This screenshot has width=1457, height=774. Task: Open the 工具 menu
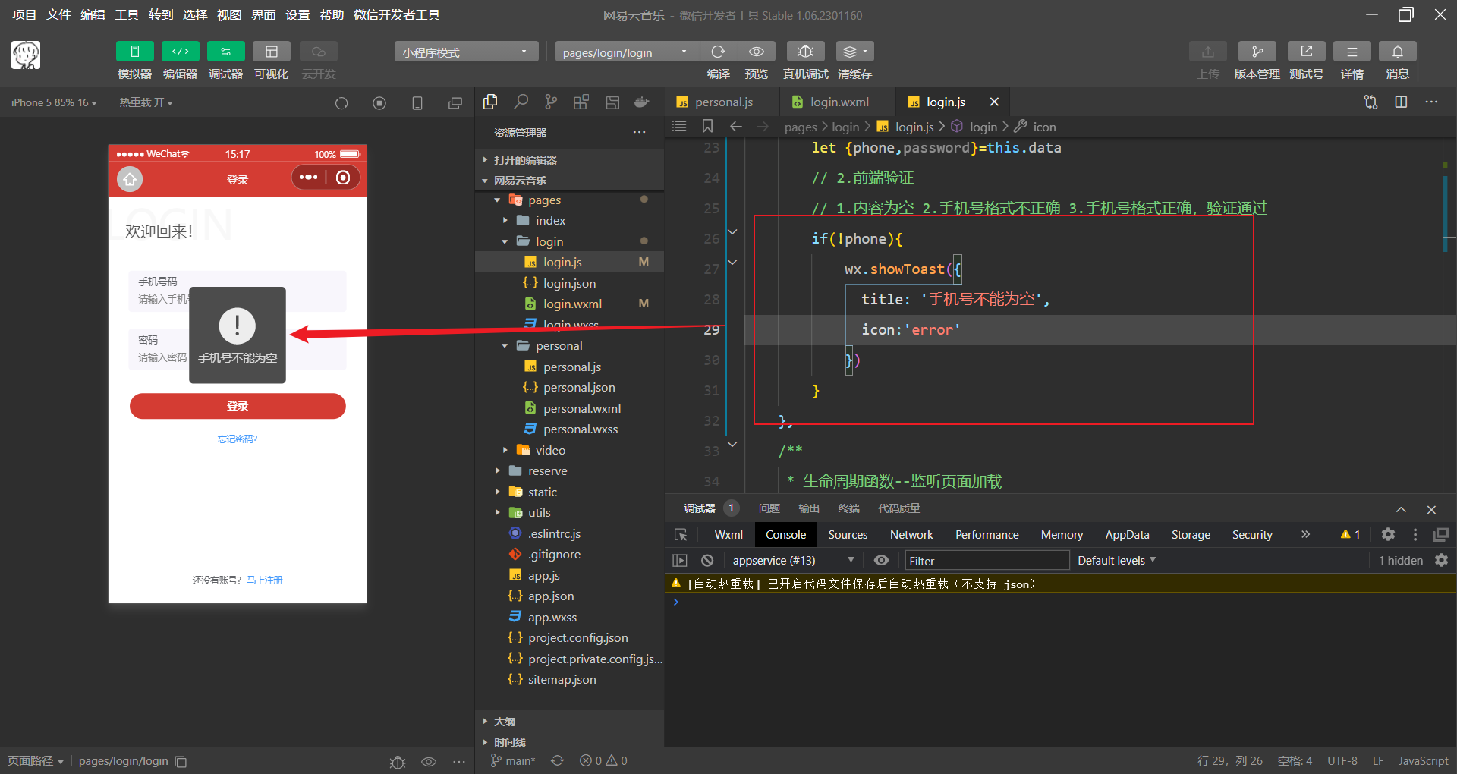coord(127,15)
